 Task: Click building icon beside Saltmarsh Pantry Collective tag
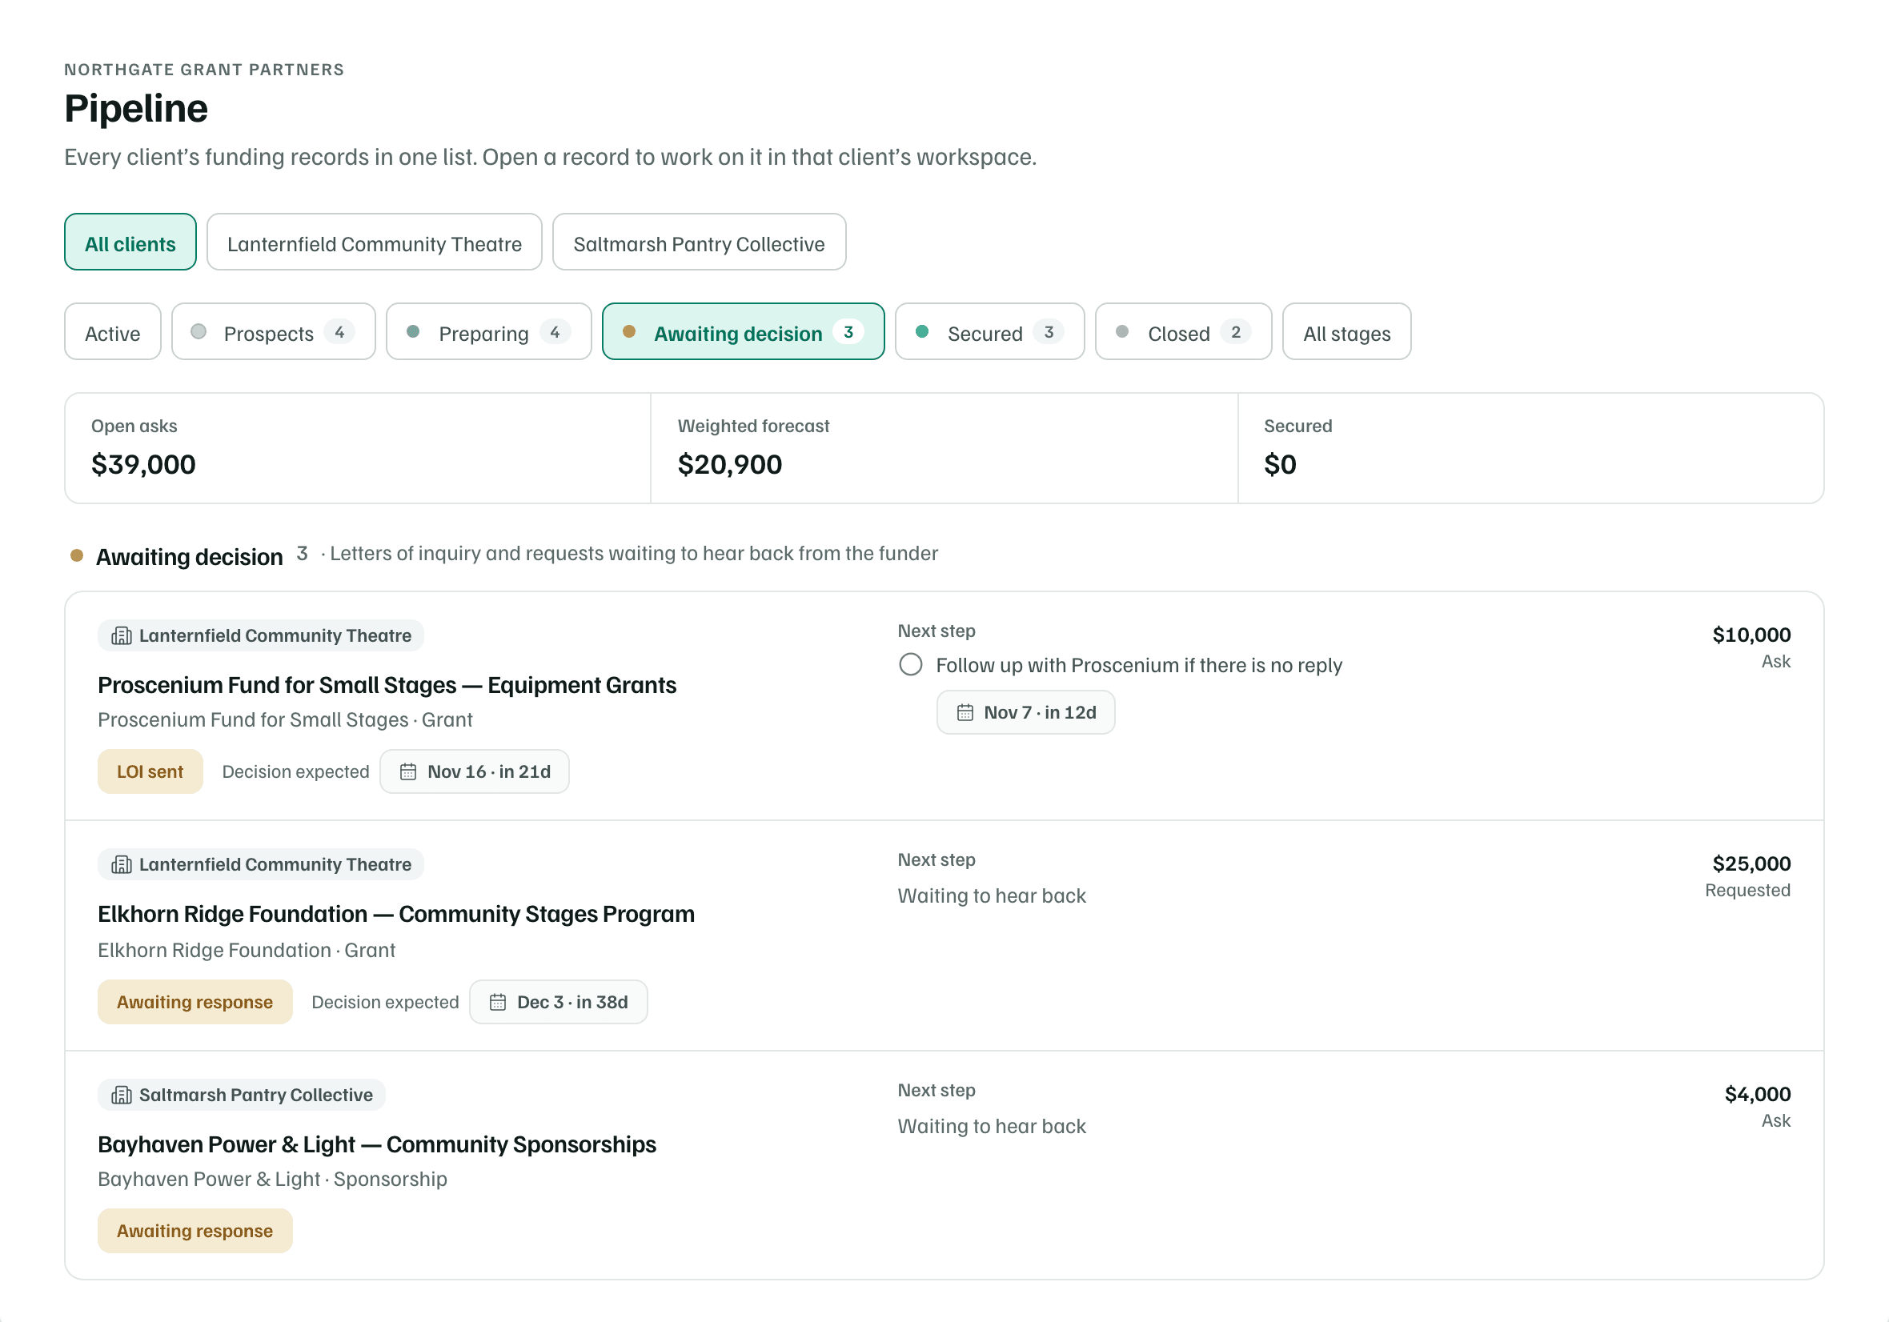[122, 1095]
